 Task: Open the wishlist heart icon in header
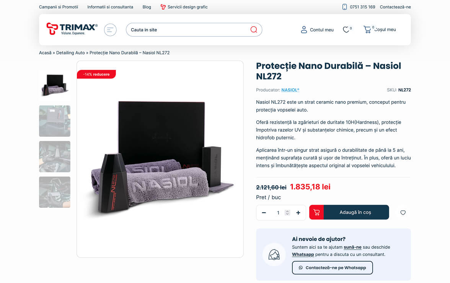tap(346, 29)
